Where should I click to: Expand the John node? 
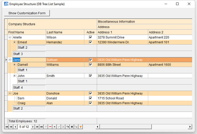[15, 76]
